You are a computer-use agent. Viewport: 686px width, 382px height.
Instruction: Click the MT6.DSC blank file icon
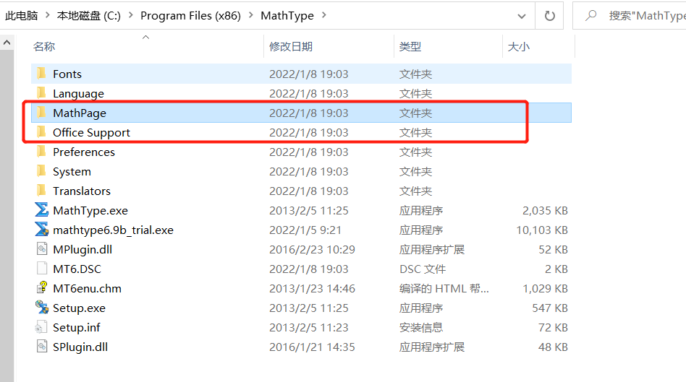tap(41, 269)
